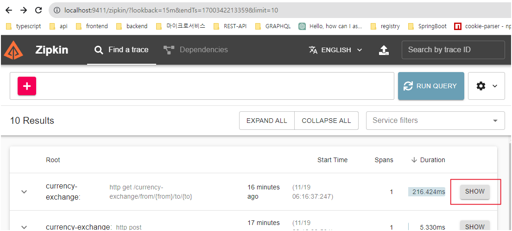This screenshot has width=512, height=231.
Task: Click the 'http post' span name
Action: (129, 227)
